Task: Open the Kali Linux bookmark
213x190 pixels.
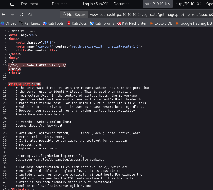Action: tap(29, 23)
